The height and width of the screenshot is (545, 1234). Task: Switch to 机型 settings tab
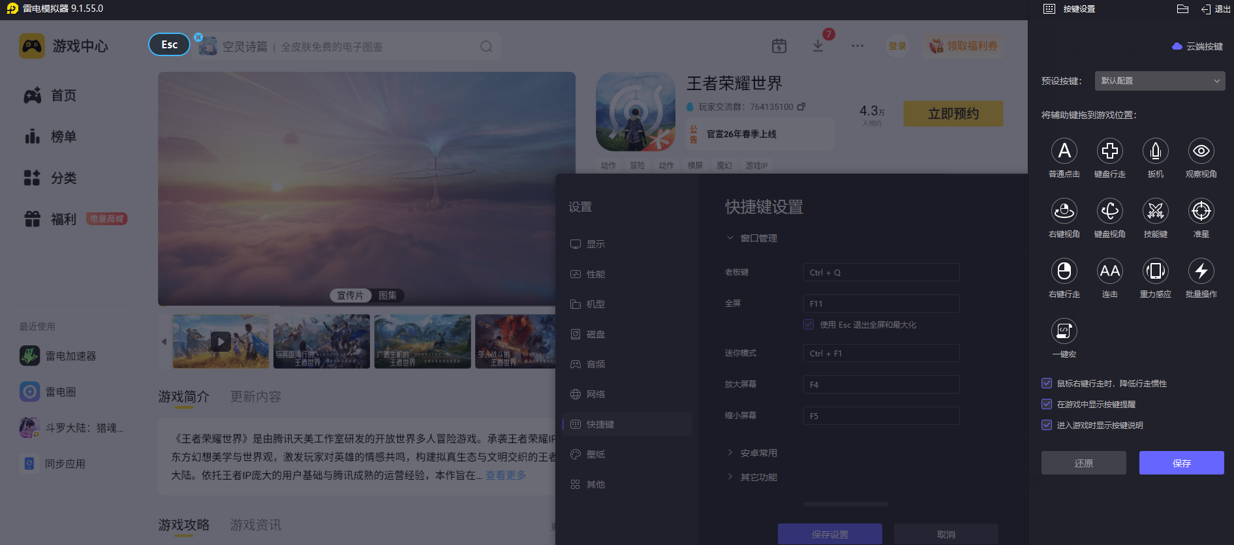[627, 304]
